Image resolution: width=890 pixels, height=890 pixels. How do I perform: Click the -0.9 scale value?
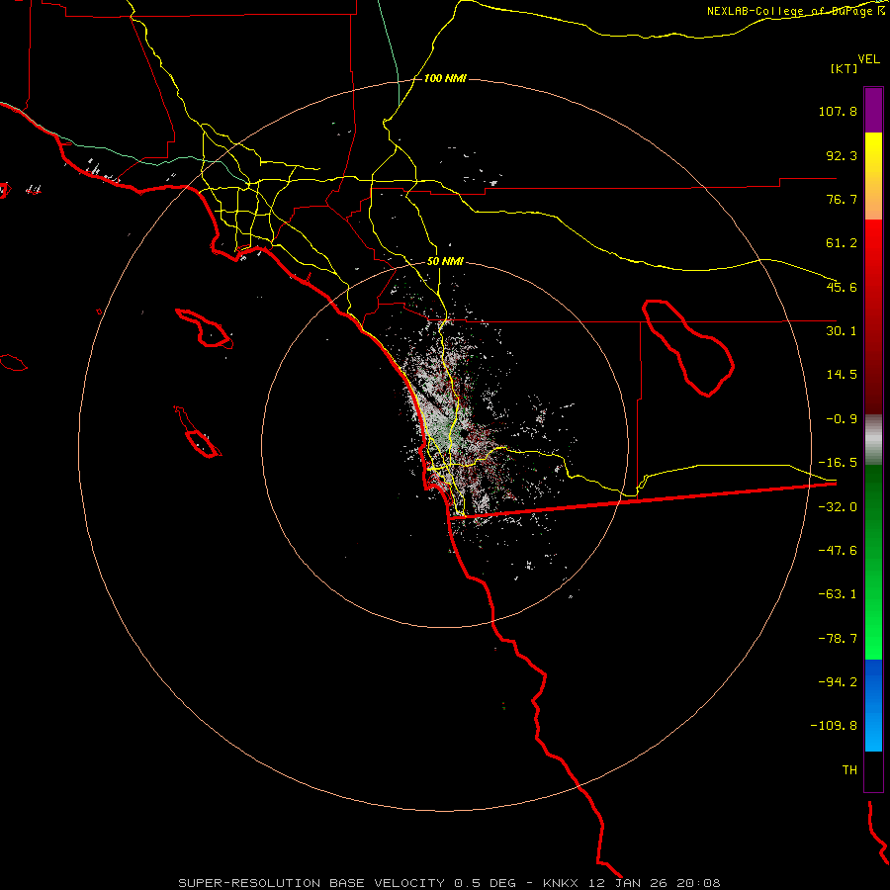(842, 419)
